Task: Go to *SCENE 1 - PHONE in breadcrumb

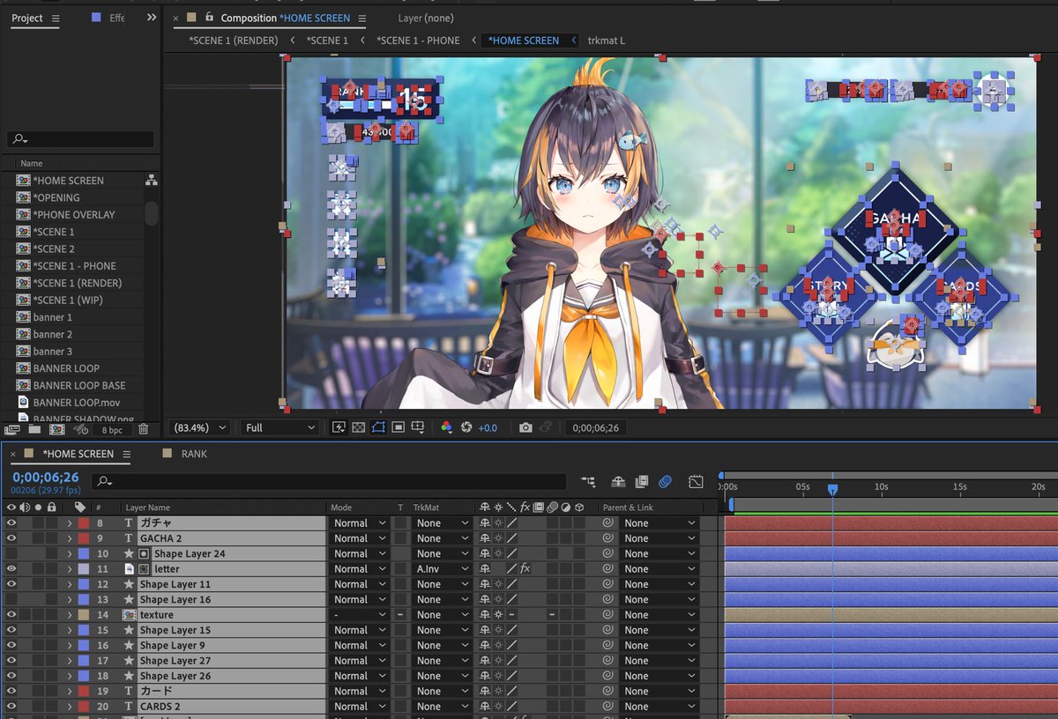Action: 418,41
